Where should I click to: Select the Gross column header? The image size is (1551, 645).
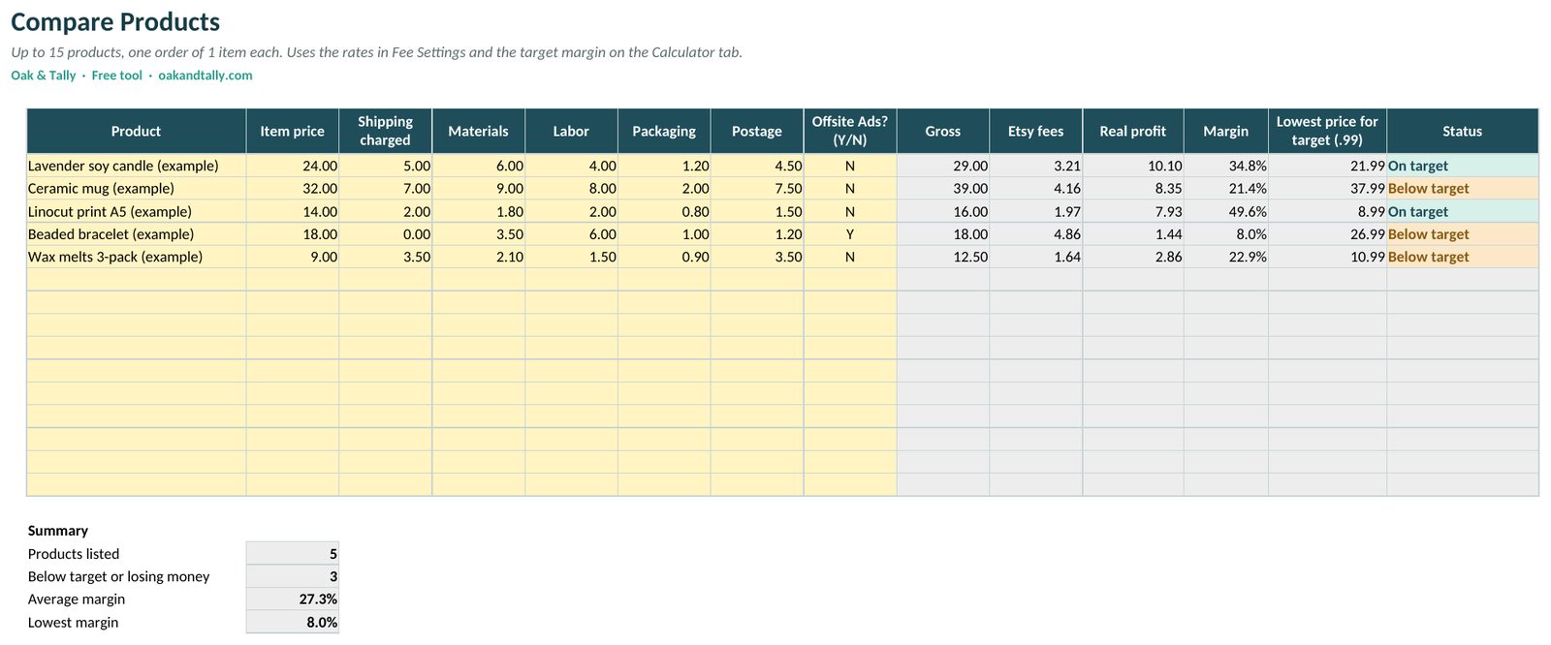click(x=943, y=131)
